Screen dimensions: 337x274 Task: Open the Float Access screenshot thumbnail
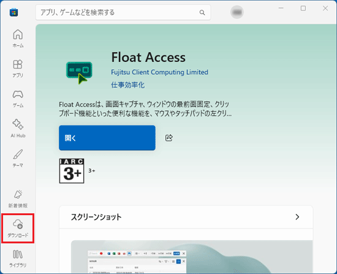[192, 257]
